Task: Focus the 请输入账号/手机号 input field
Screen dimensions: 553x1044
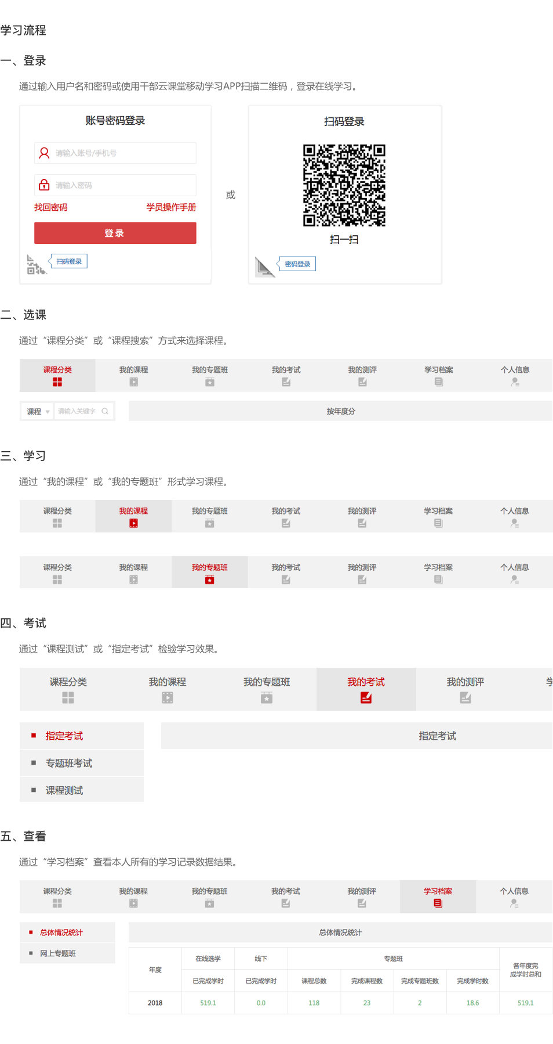Action: point(115,153)
